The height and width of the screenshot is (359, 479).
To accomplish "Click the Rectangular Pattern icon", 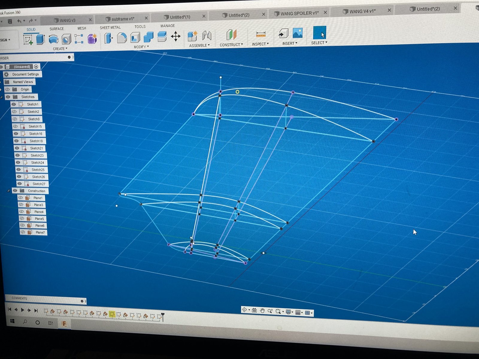I will click(x=79, y=39).
